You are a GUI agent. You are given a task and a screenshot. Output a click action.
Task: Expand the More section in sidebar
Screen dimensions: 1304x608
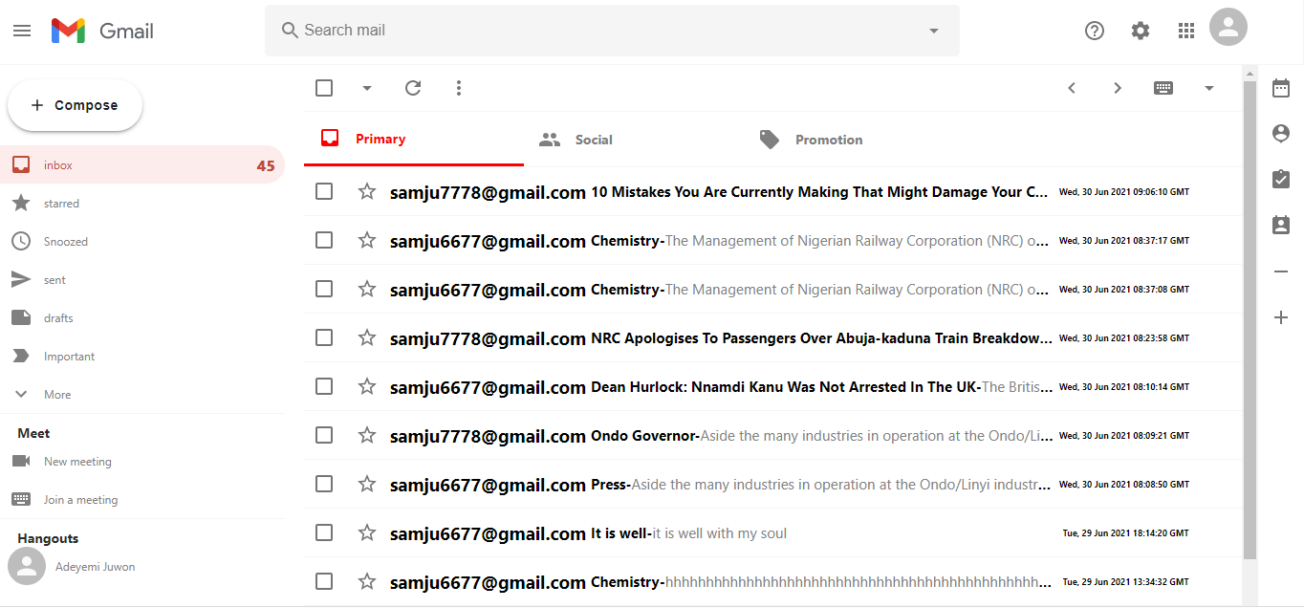pyautogui.click(x=56, y=395)
